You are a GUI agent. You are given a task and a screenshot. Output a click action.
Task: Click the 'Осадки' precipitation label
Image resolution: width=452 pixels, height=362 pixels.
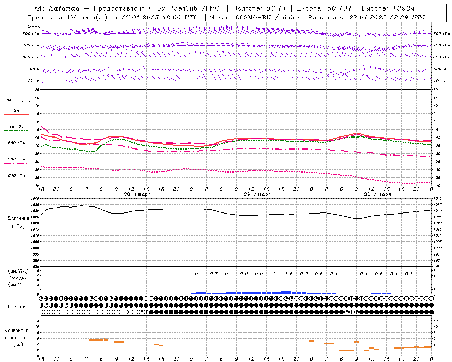(x=18, y=278)
